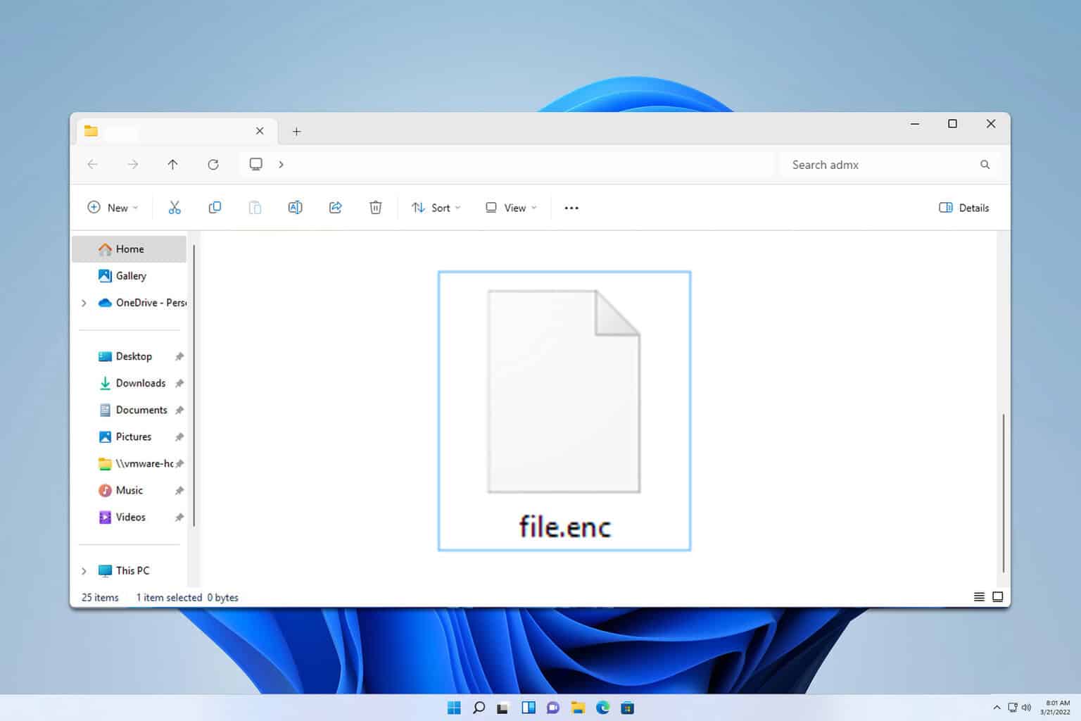Switch to details list view in status bar
The width and height of the screenshot is (1081, 721).
(979, 597)
